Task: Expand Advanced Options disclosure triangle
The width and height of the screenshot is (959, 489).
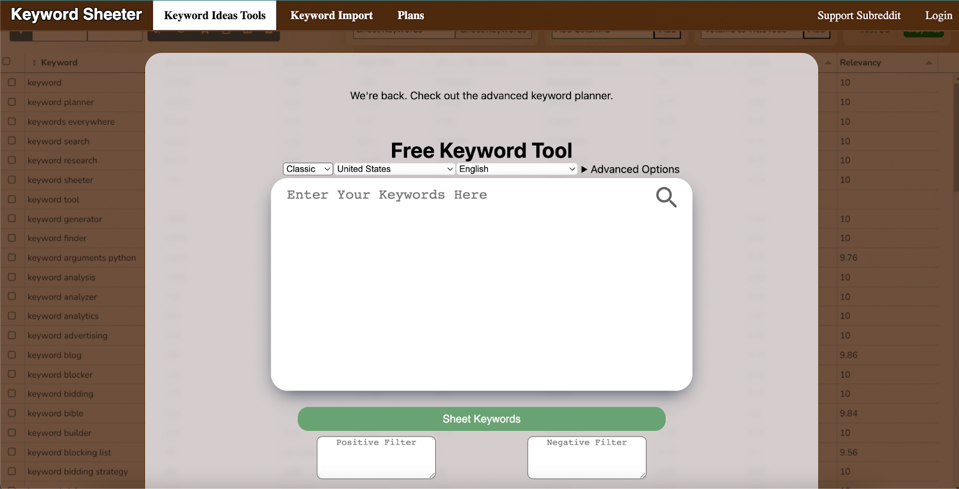Action: (584, 170)
